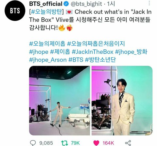Open the BTS profile avatar
Viewport: 157px width, 146px height.
(x=15, y=10)
